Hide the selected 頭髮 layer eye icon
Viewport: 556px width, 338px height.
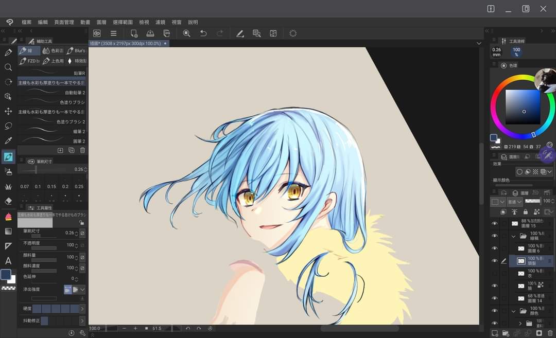(x=494, y=261)
